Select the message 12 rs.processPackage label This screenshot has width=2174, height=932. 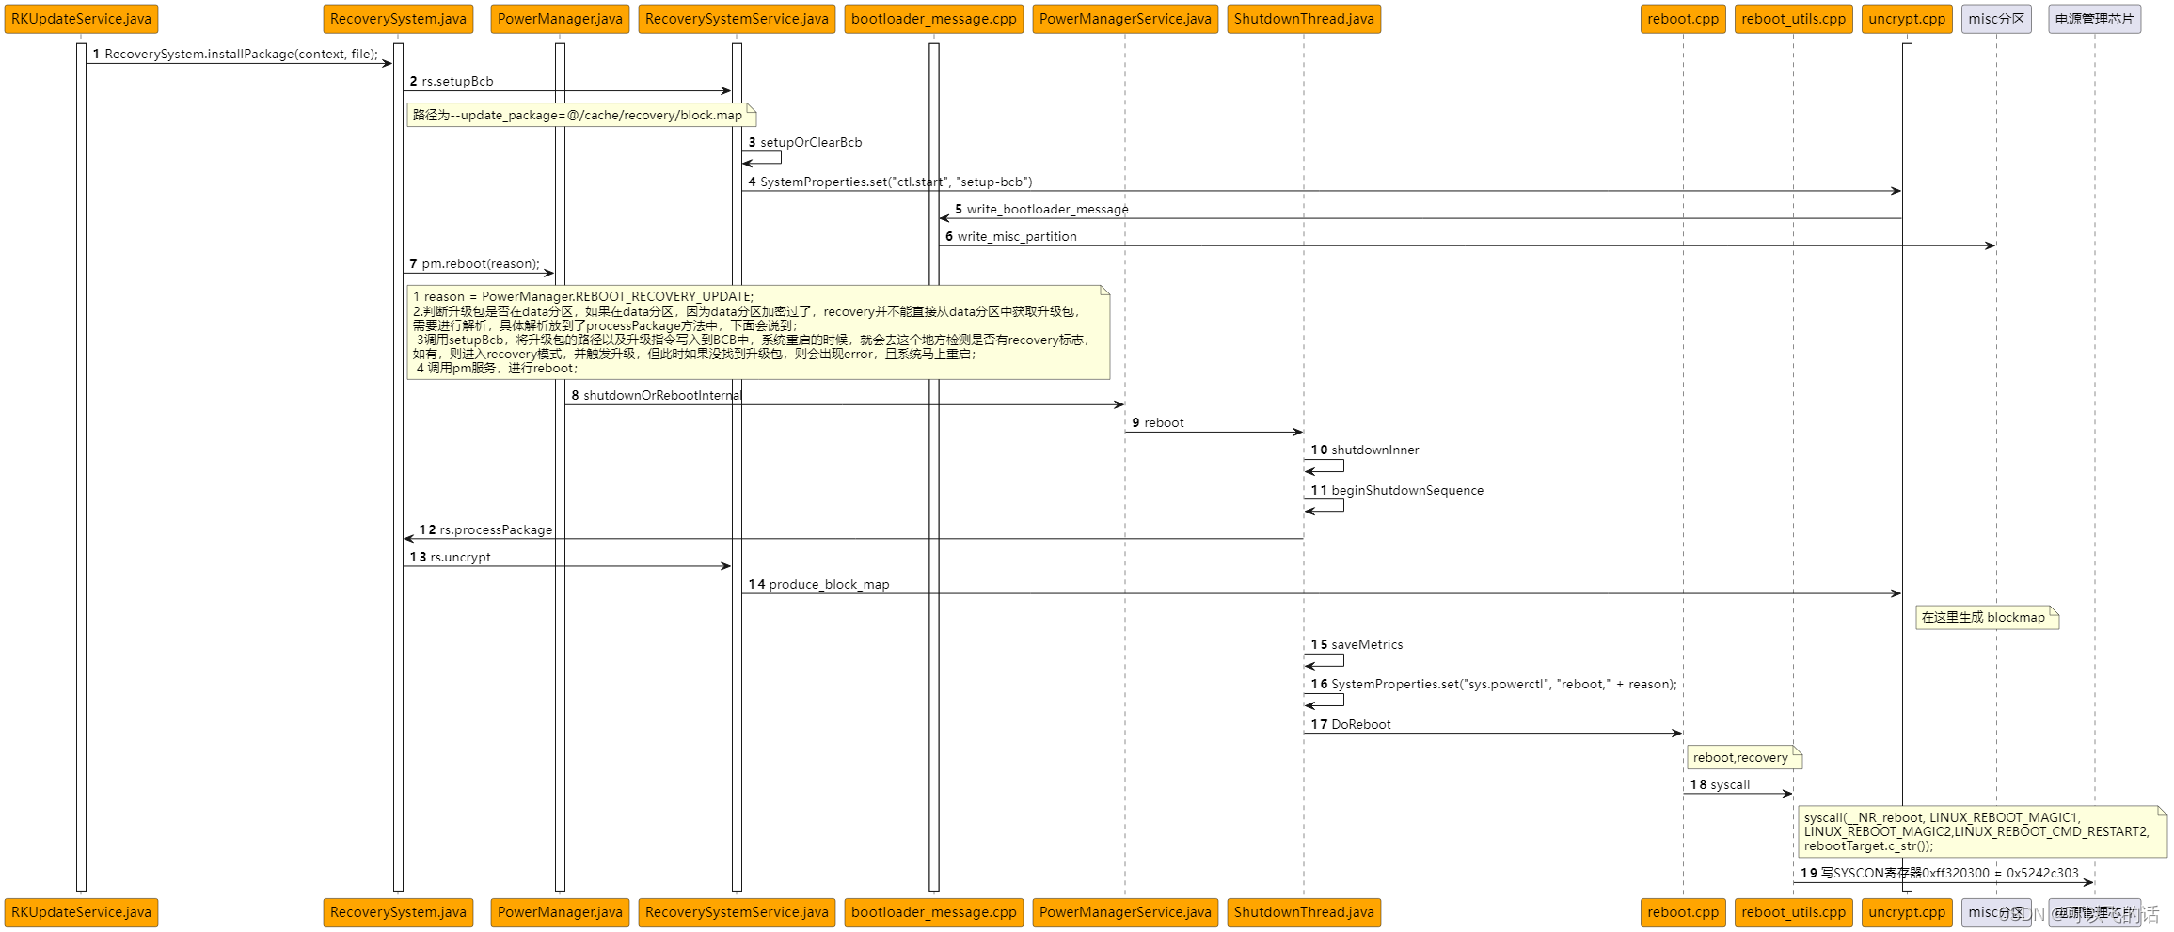click(485, 529)
